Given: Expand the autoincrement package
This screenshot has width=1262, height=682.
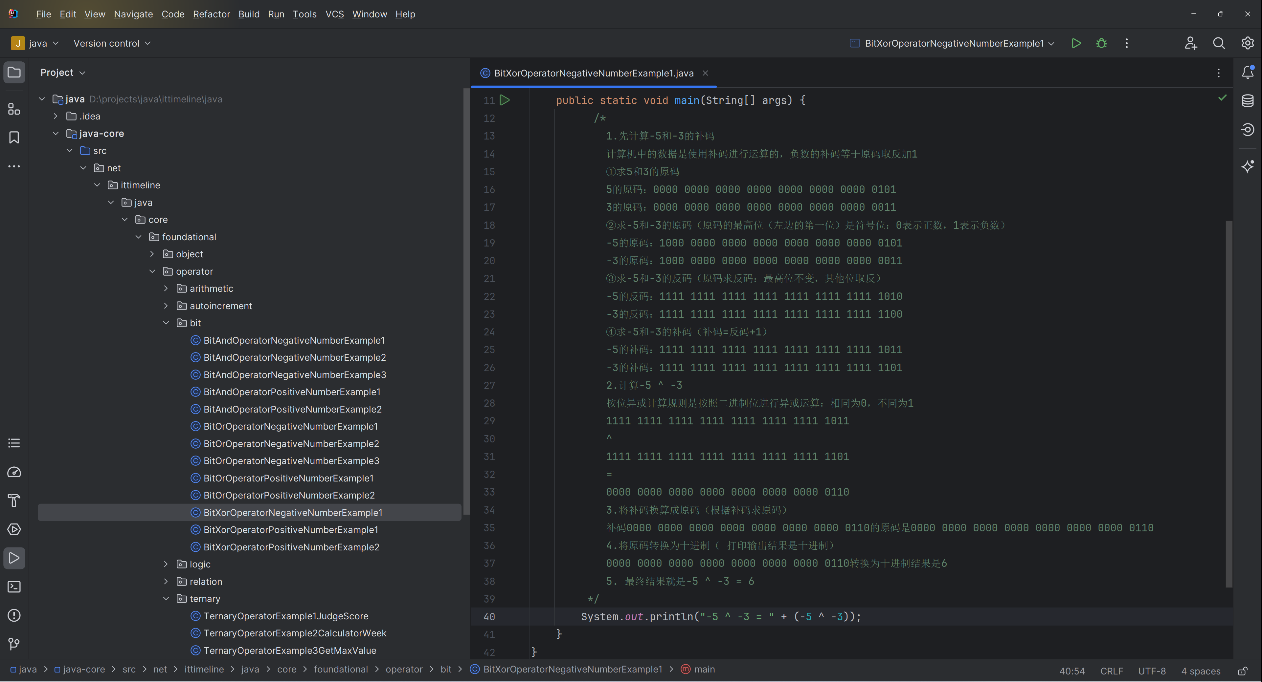Looking at the screenshot, I should pos(166,306).
